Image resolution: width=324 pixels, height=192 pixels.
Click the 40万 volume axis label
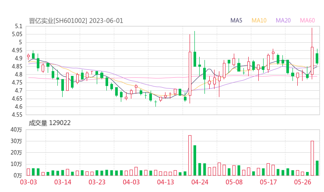click(16, 130)
